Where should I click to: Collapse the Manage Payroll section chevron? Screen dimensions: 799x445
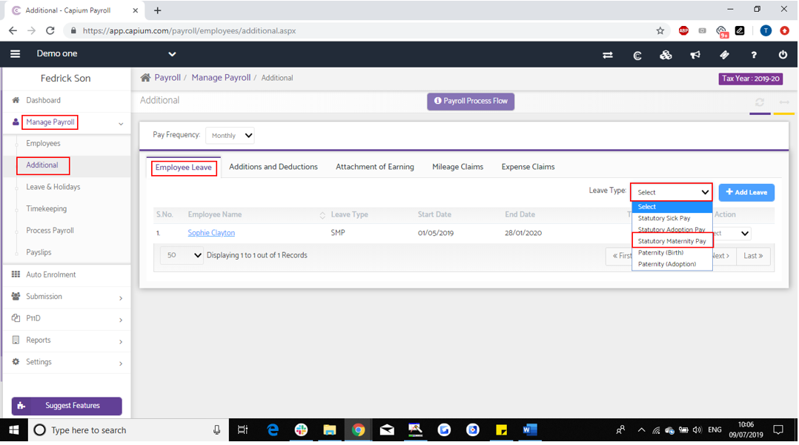tap(121, 123)
